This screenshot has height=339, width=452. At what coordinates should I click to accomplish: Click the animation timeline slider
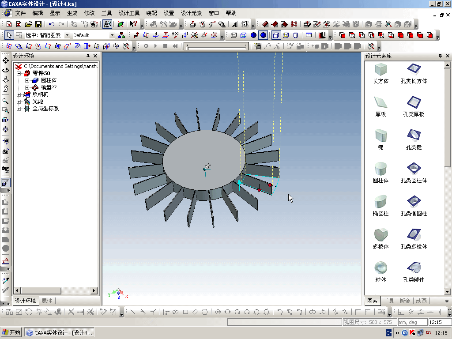[x=216, y=46]
